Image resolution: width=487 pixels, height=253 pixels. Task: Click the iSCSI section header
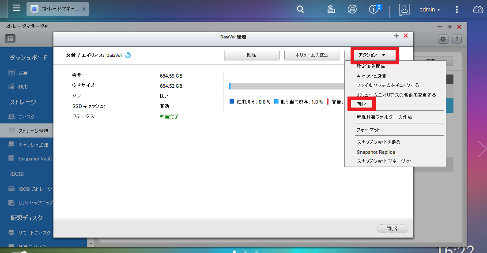(17, 174)
